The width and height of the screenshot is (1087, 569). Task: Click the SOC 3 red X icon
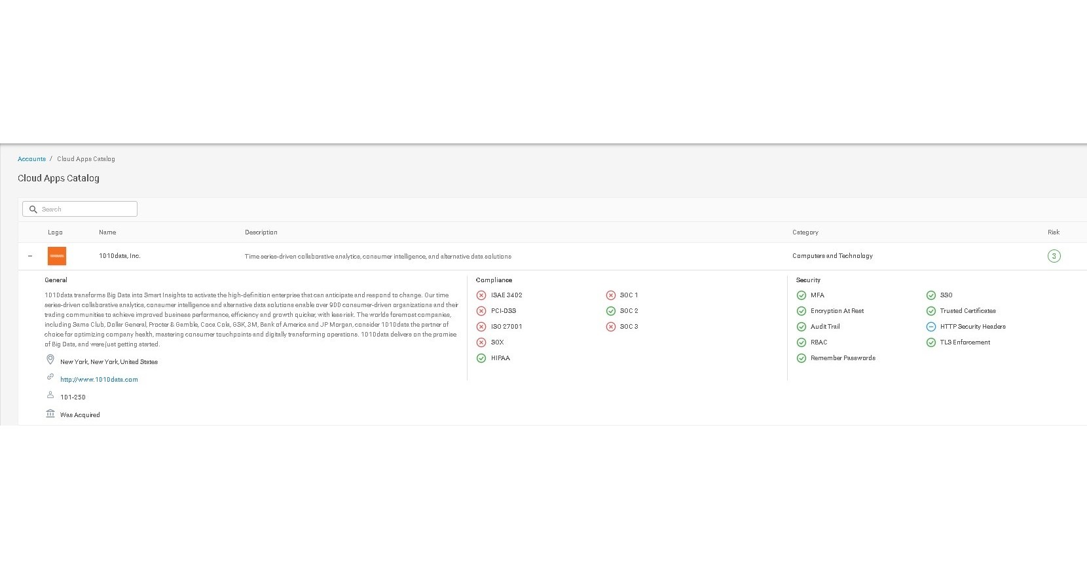611,327
